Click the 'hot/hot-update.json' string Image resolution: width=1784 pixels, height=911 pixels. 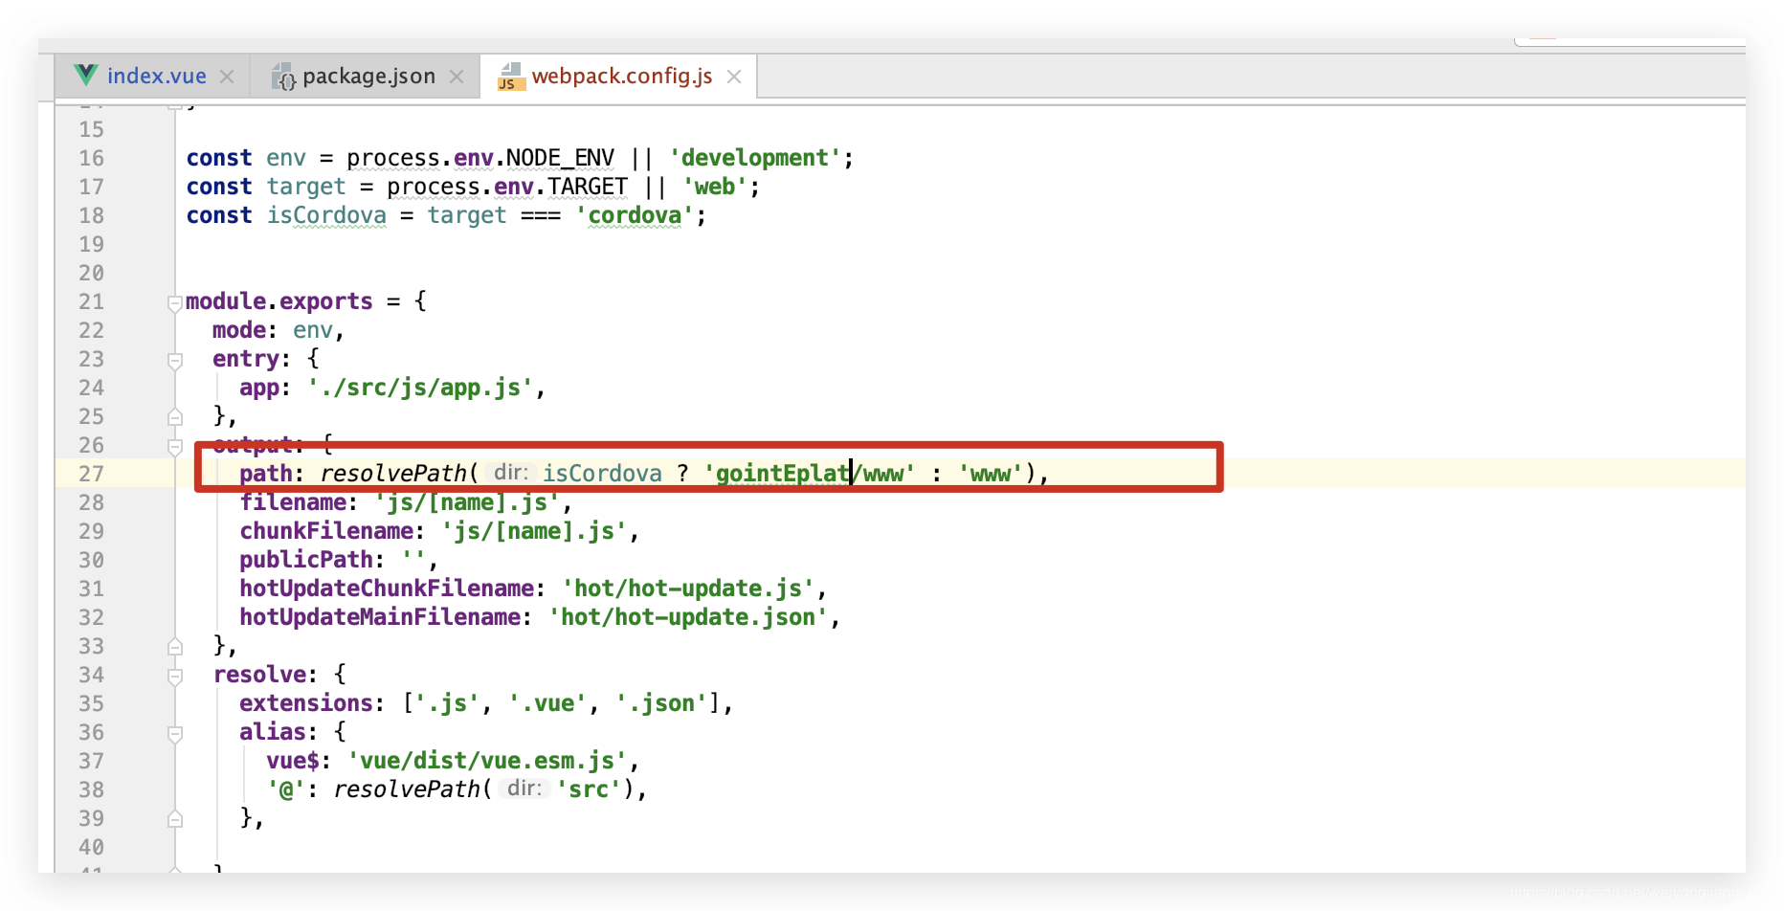[687, 617]
